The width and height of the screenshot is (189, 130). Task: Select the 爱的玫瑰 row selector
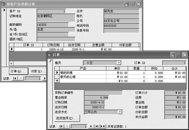[57, 73]
